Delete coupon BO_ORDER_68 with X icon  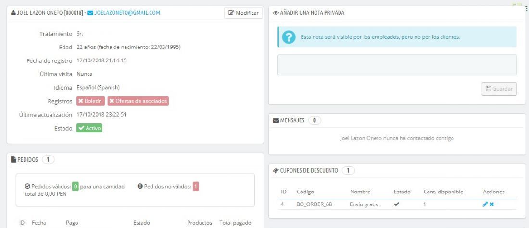point(492,204)
